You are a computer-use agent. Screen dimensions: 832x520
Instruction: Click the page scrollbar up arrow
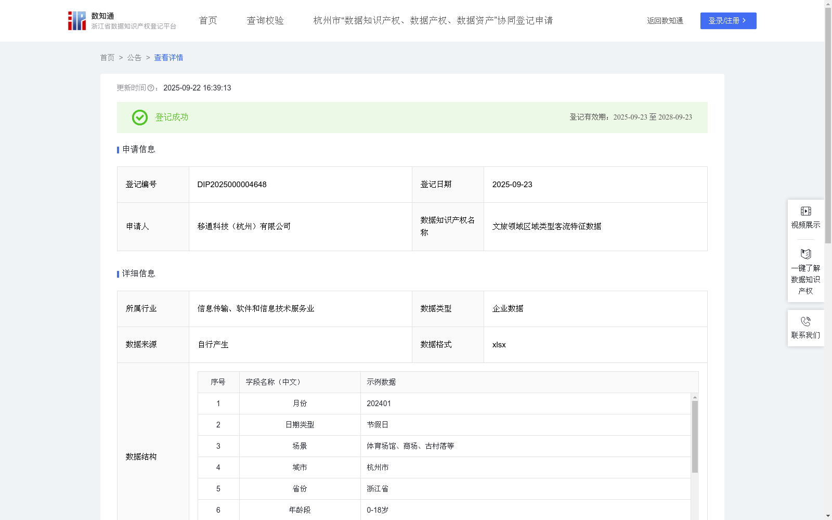[828, 4]
